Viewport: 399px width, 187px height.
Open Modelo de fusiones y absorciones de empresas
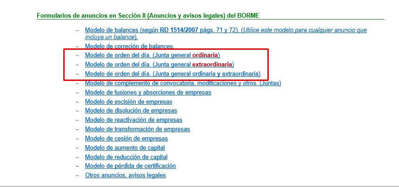coord(148,93)
